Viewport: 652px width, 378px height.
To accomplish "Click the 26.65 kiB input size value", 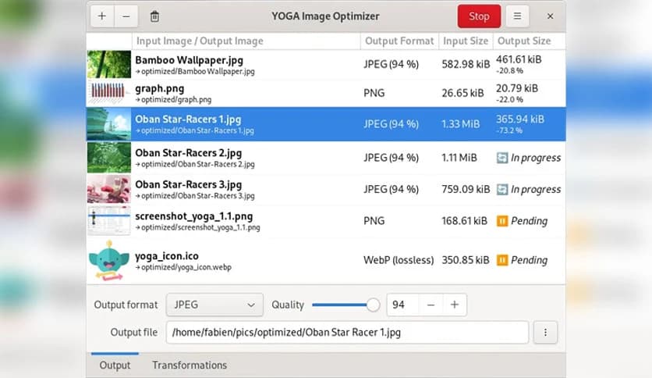I will point(462,93).
